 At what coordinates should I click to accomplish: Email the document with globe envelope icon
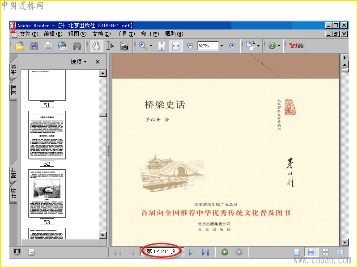[62, 46]
